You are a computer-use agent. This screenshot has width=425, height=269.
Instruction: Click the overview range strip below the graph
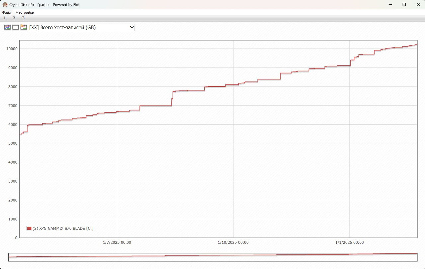[x=212, y=257]
